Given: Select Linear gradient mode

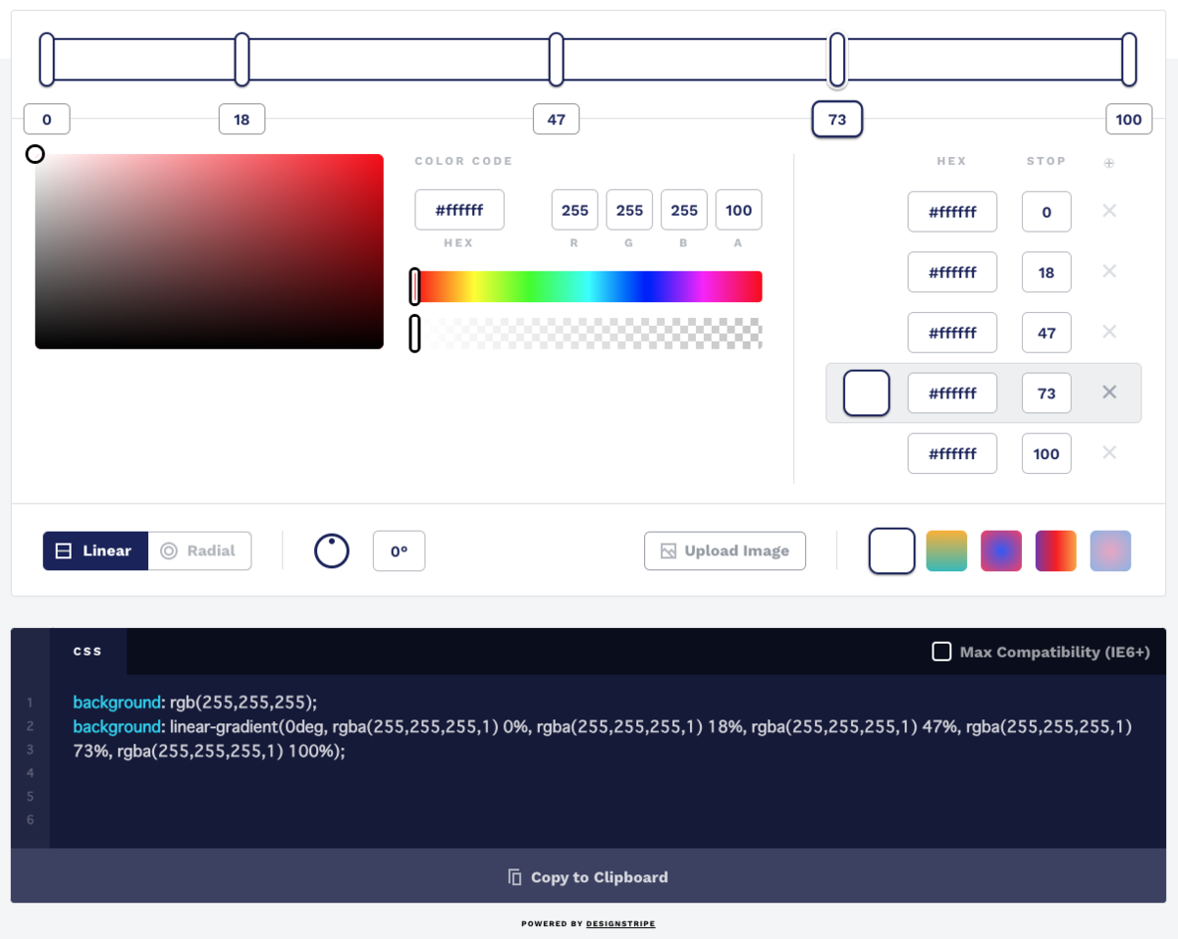Looking at the screenshot, I should coord(94,550).
